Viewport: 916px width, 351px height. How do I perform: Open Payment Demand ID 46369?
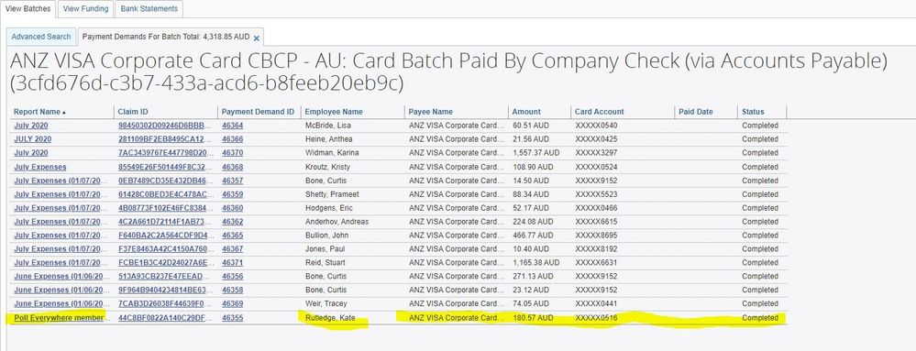233,303
